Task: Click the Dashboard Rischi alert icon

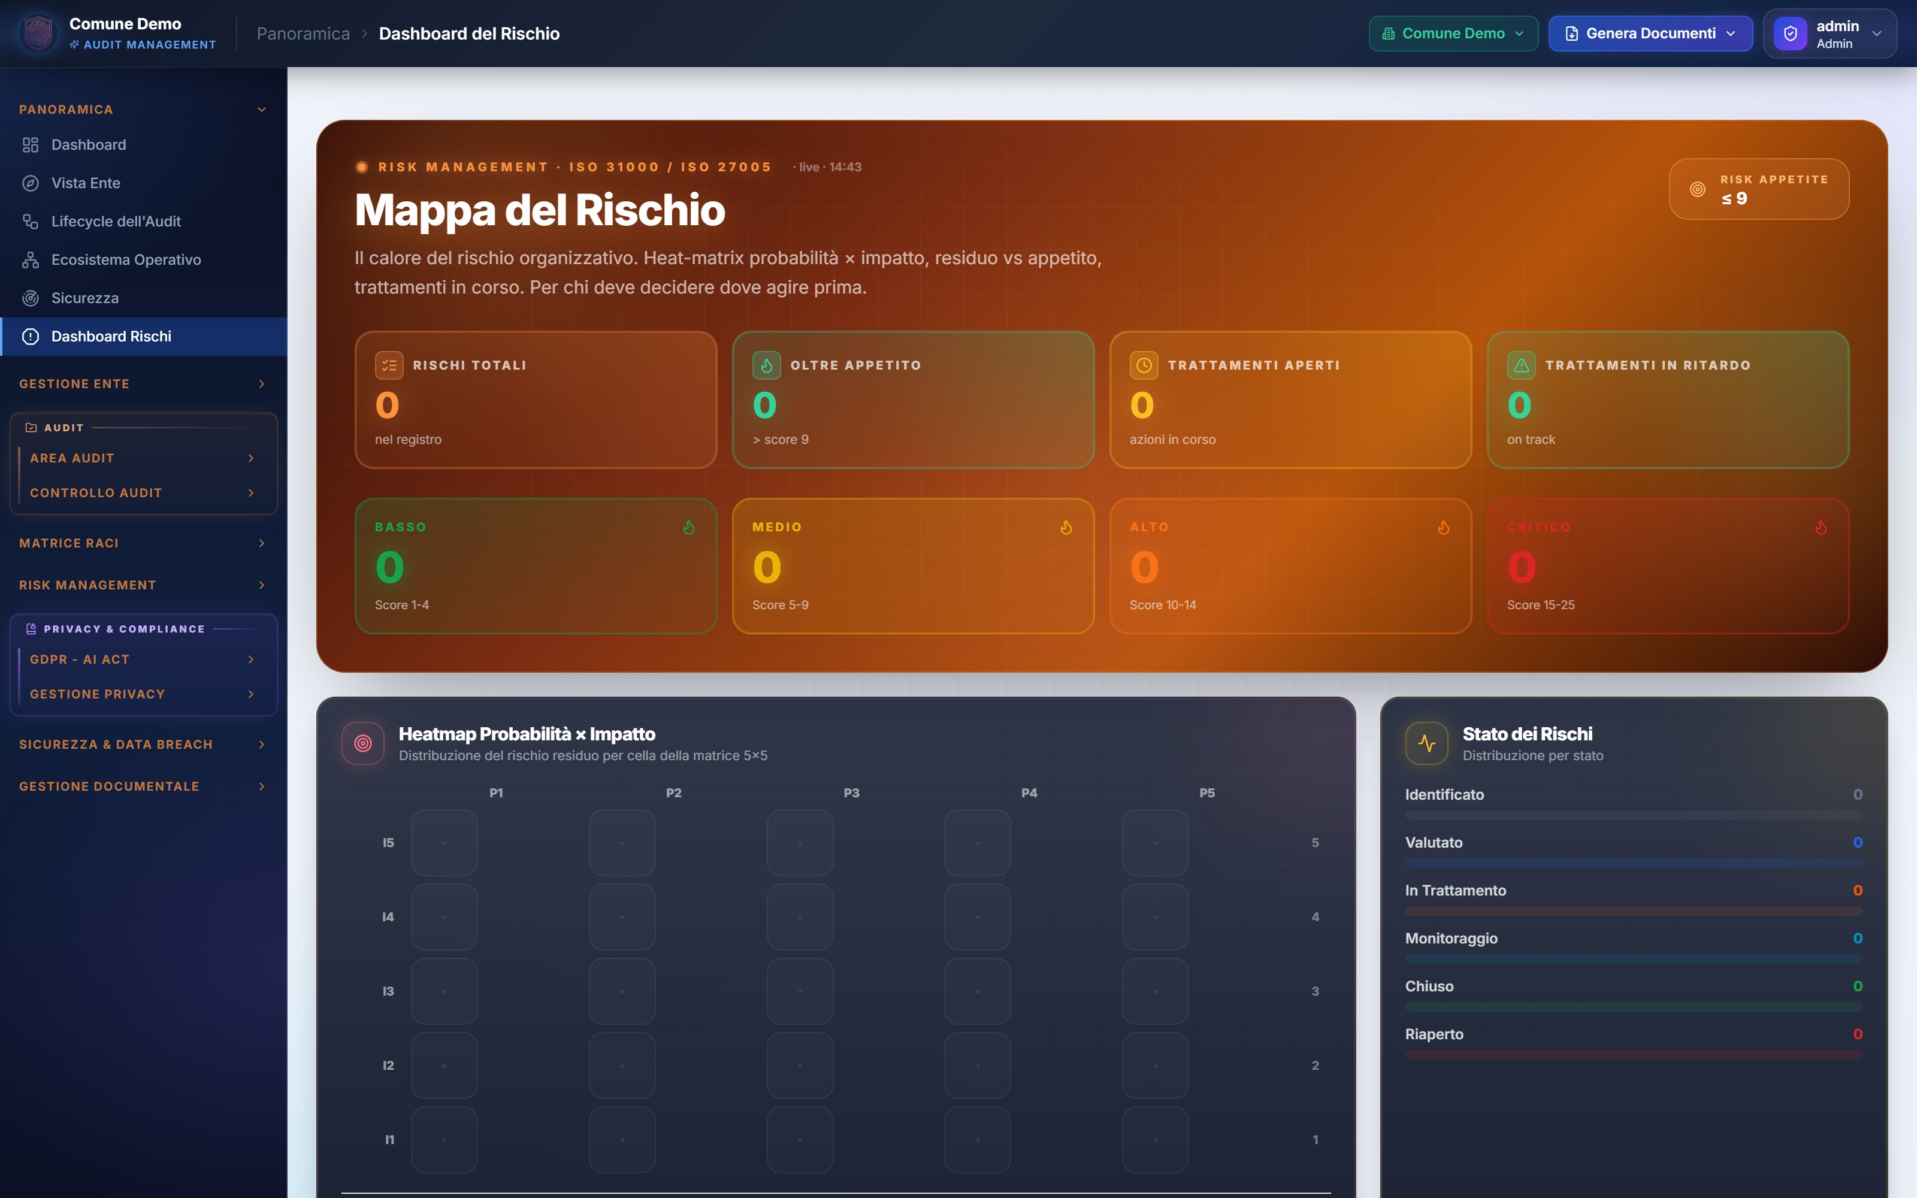Action: pos(30,336)
